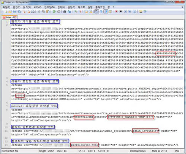Open a file using the folder icon
The width and height of the screenshot is (186, 154).
point(10,11)
